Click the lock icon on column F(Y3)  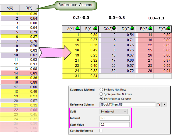click(169, 28)
